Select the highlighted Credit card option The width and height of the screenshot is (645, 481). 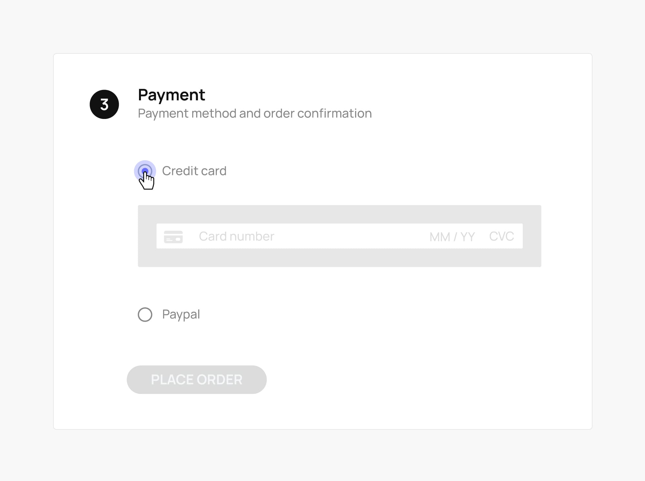click(146, 171)
